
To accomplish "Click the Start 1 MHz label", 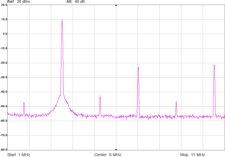I will [19, 155].
